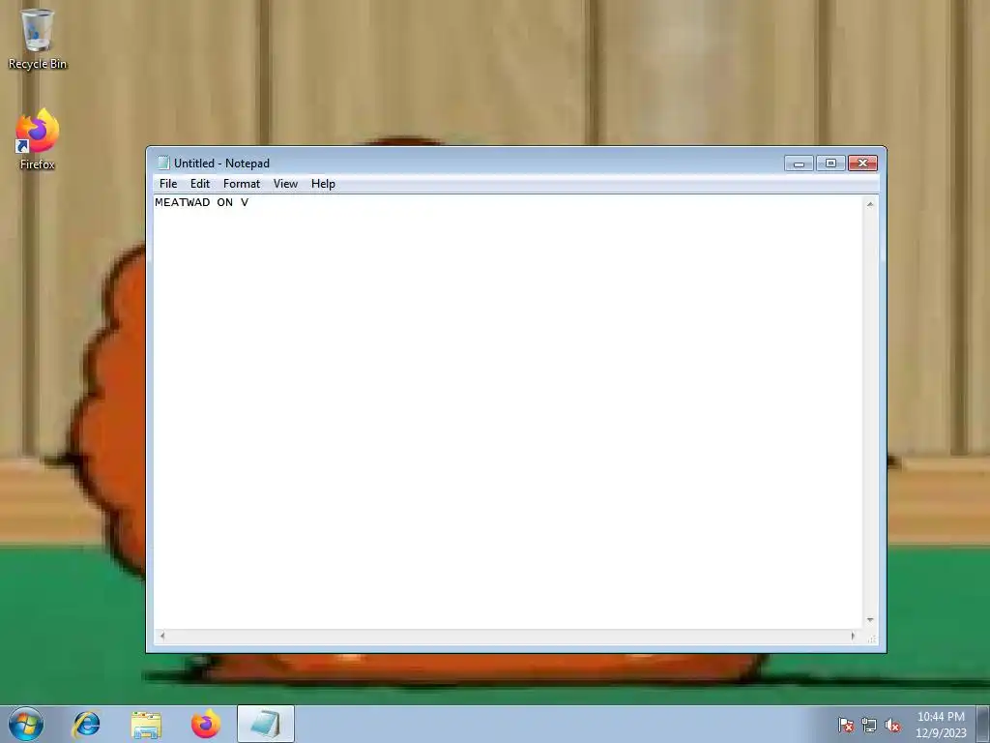The width and height of the screenshot is (990, 743).
Task: Open the Windows Start menu orb
Action: point(26,724)
